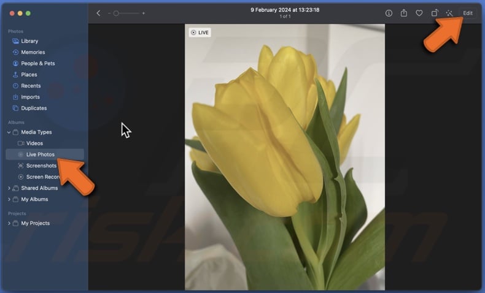This screenshot has width=485, height=293.
Task: Toggle the LIVE badge on photo
Action: (200, 32)
